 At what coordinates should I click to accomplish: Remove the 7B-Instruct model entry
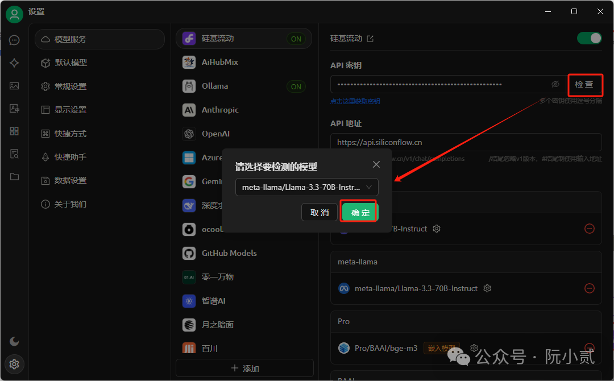590,229
